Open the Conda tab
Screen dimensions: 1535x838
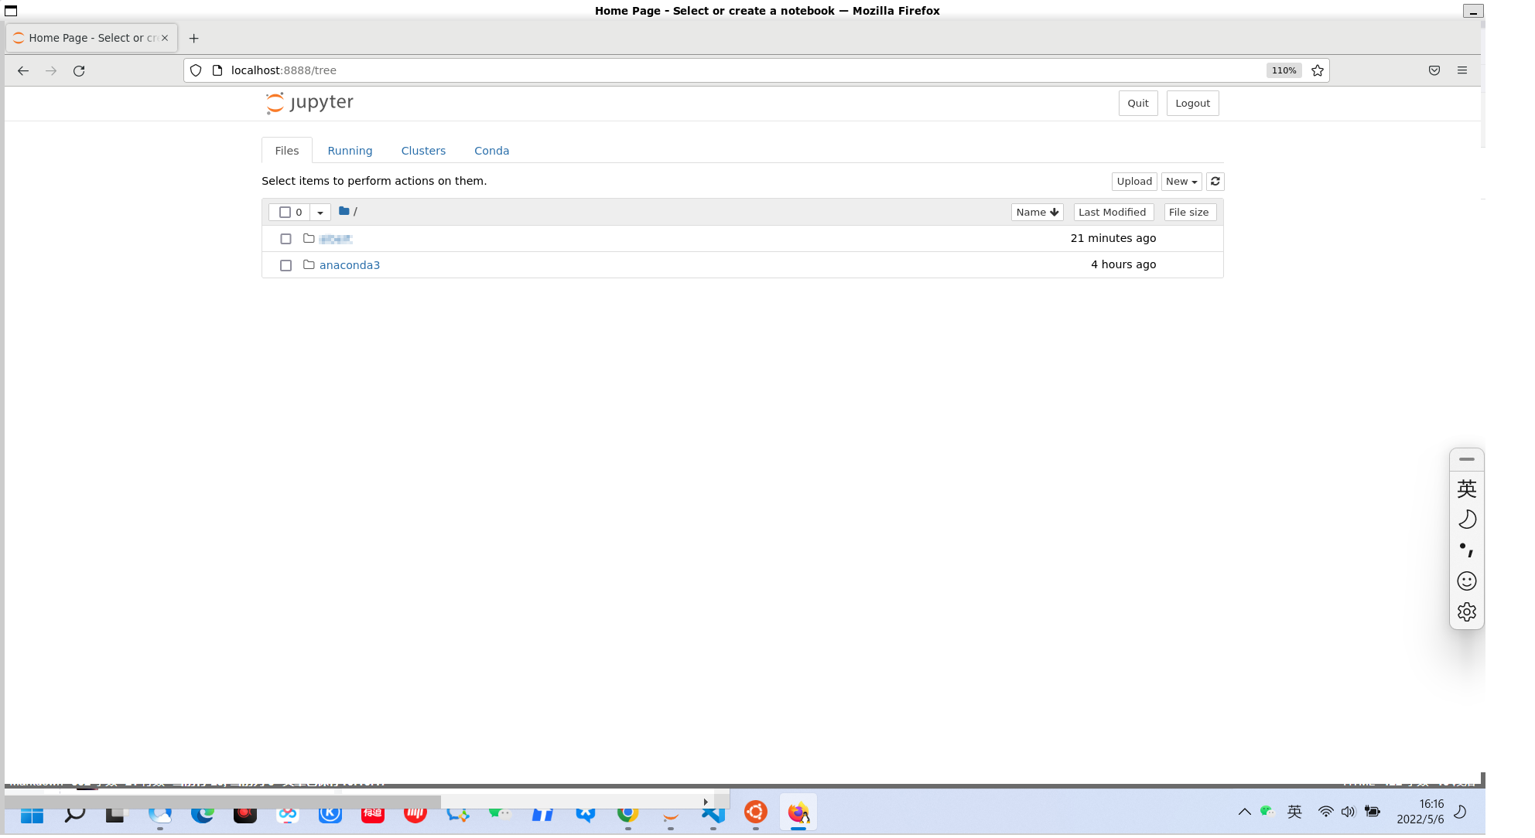pyautogui.click(x=491, y=150)
